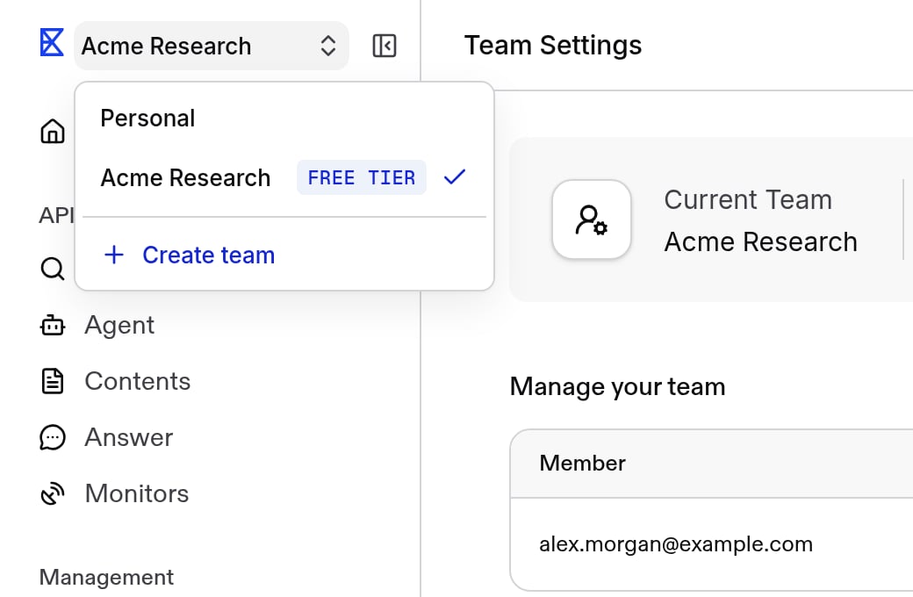This screenshot has height=597, width=913.
Task: Click Acme Research name in Current Team card
Action: [760, 241]
